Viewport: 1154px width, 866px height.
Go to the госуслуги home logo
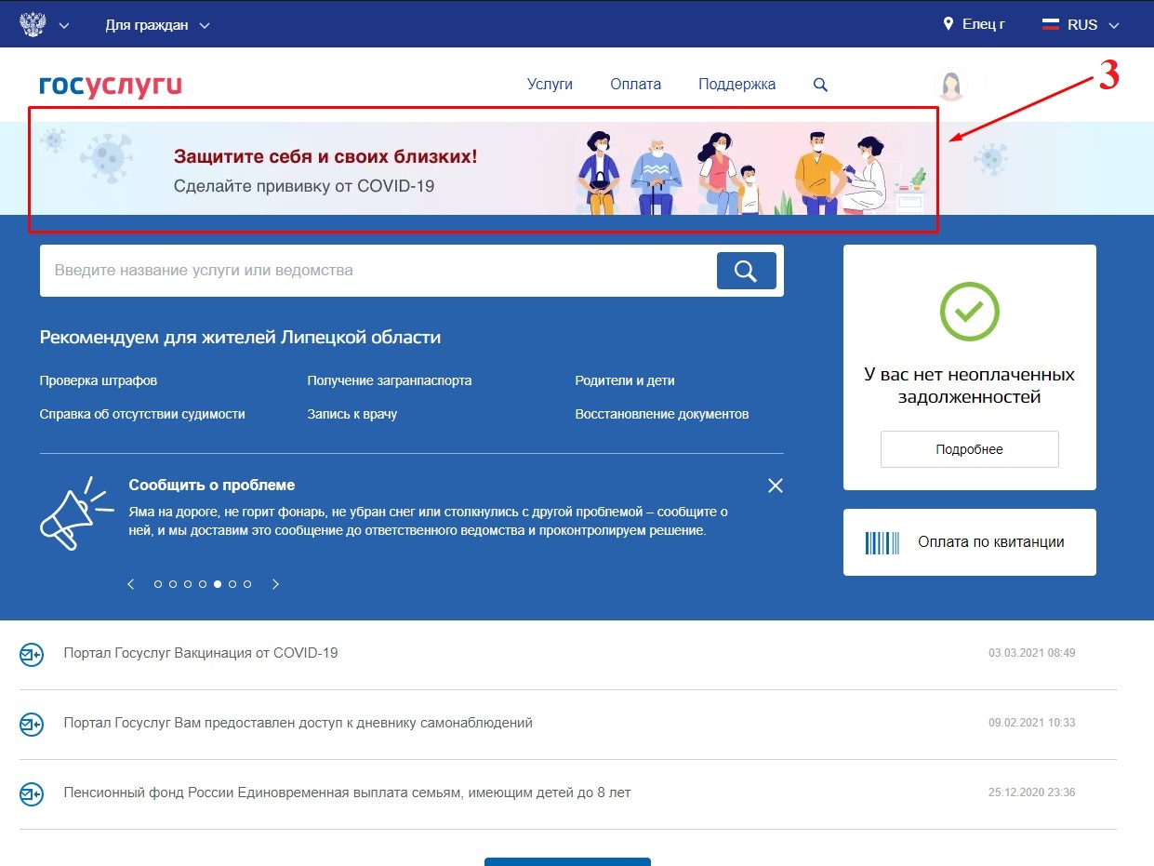coord(111,86)
